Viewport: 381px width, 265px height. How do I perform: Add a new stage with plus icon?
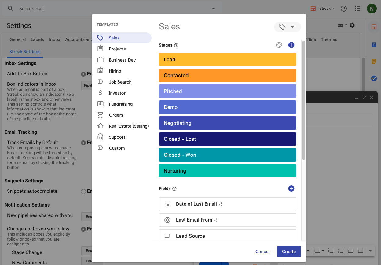pyautogui.click(x=291, y=45)
